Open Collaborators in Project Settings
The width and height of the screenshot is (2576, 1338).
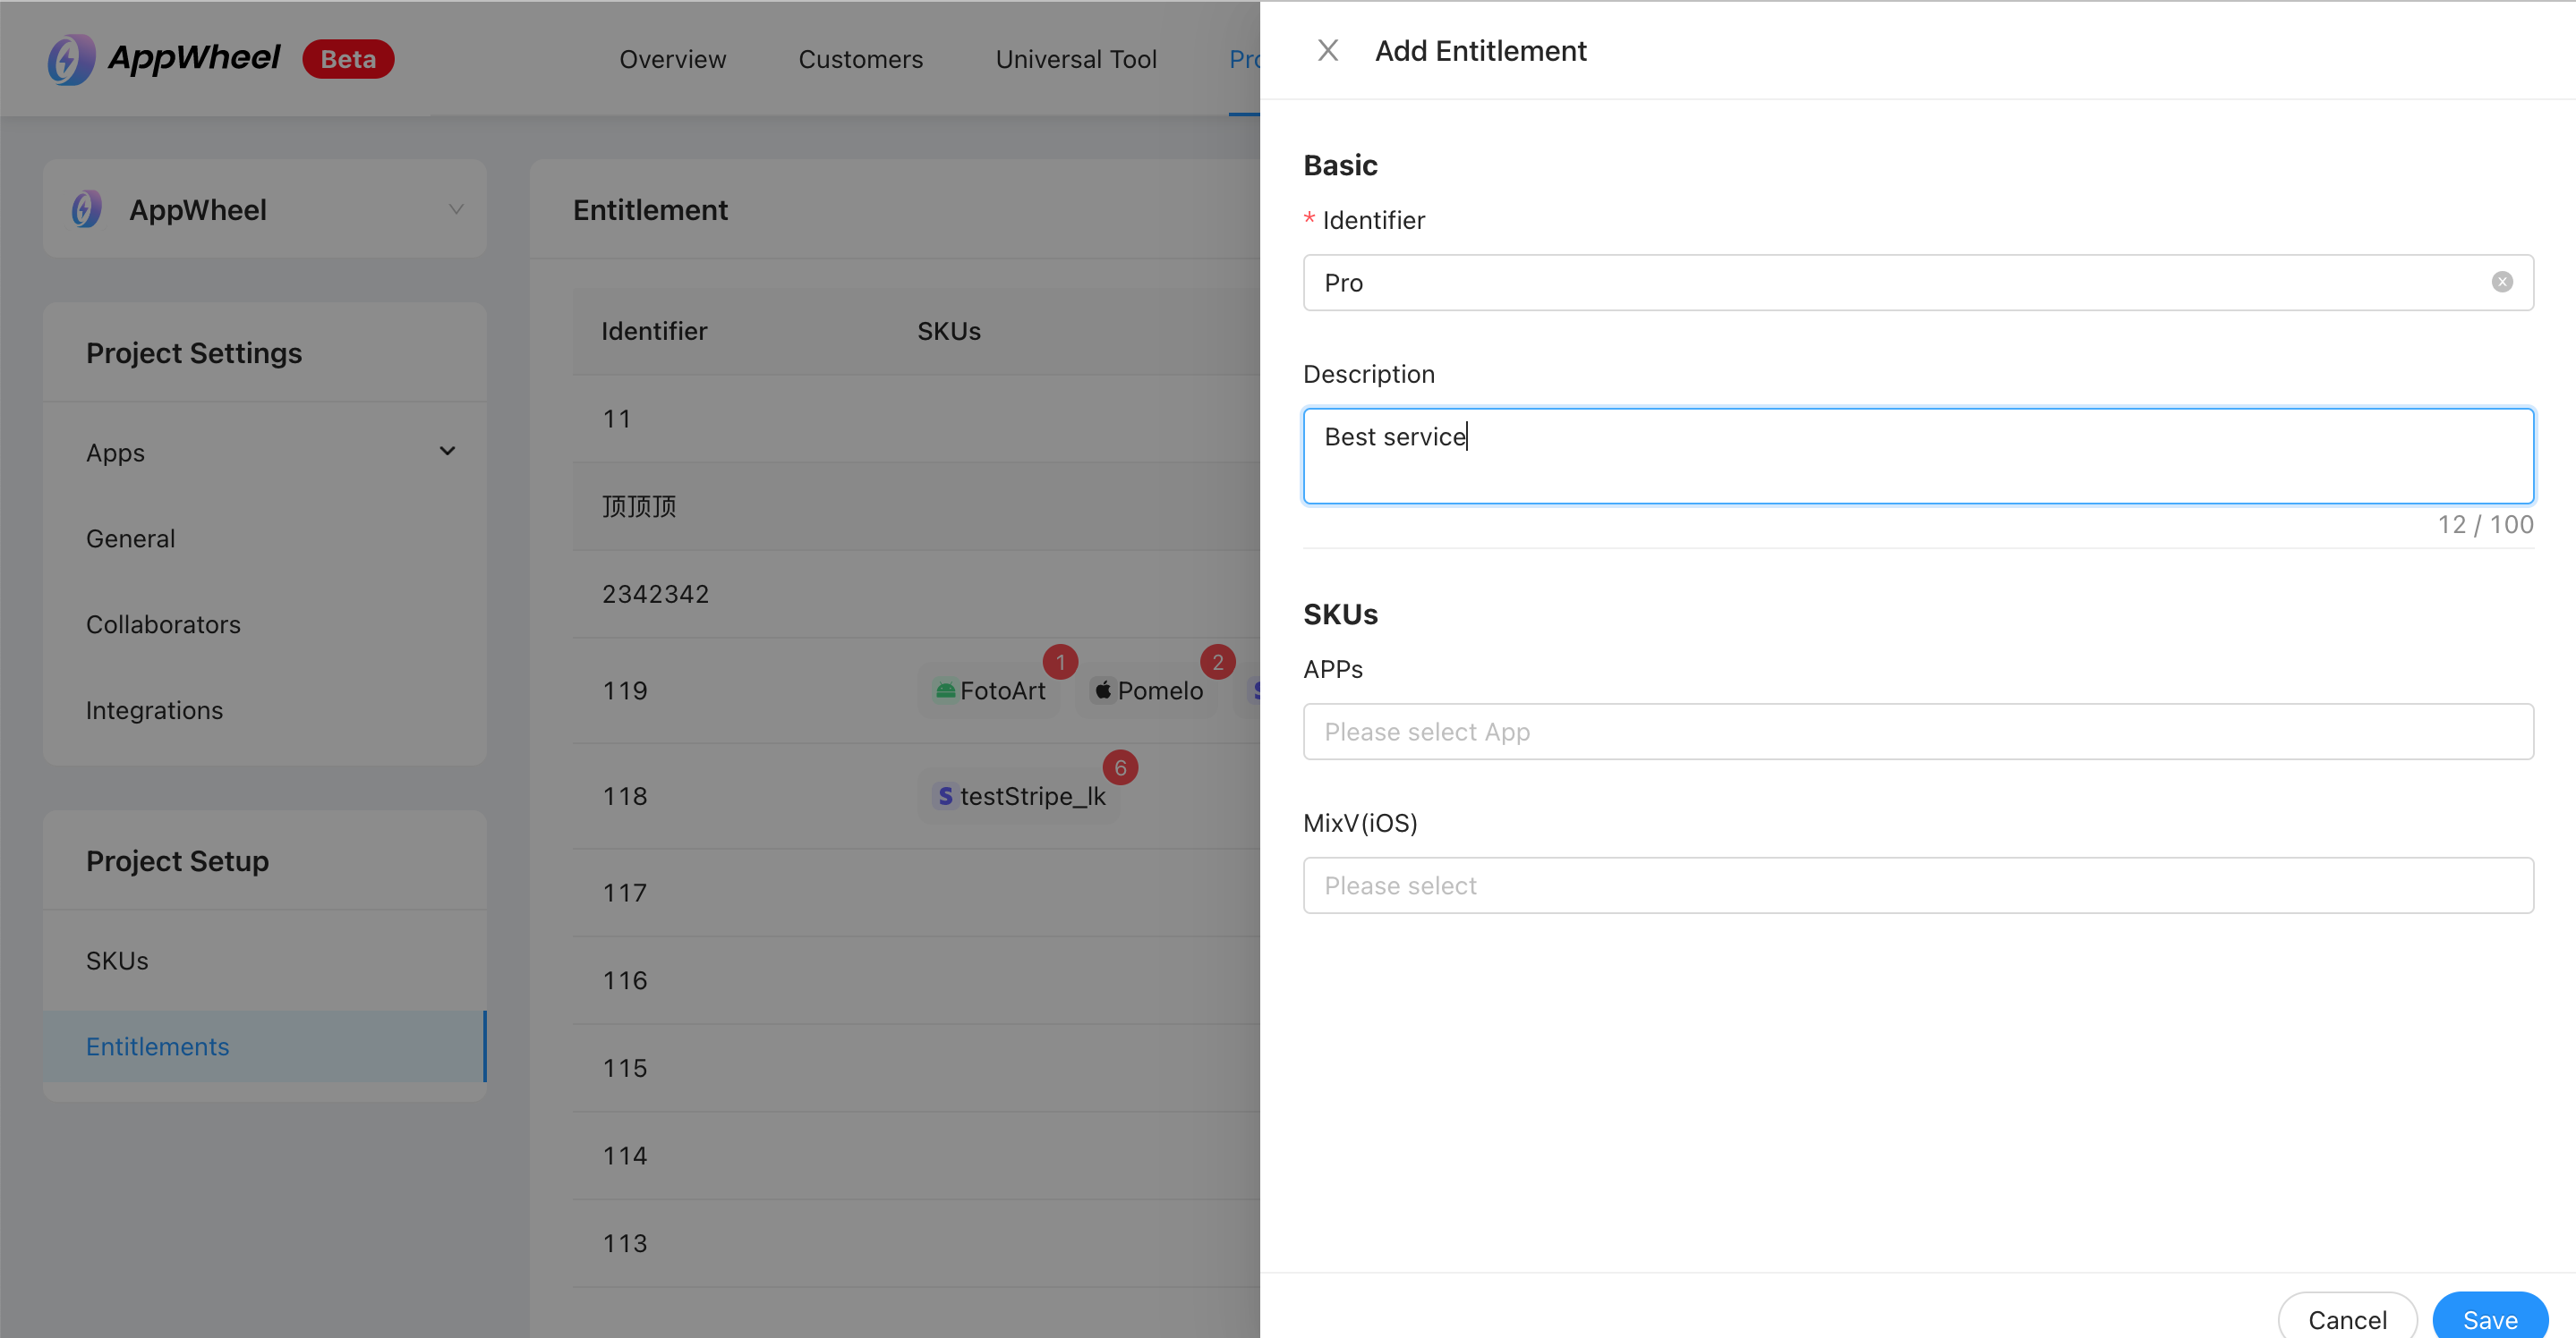tap(163, 624)
